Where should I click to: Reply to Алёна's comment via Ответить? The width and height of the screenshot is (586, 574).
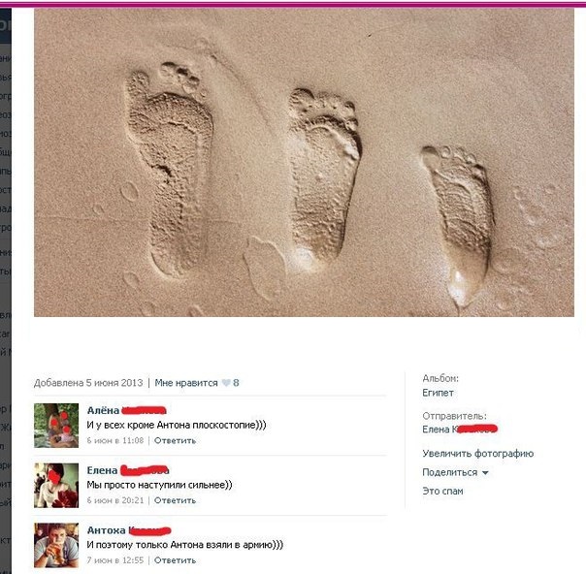pos(175,440)
